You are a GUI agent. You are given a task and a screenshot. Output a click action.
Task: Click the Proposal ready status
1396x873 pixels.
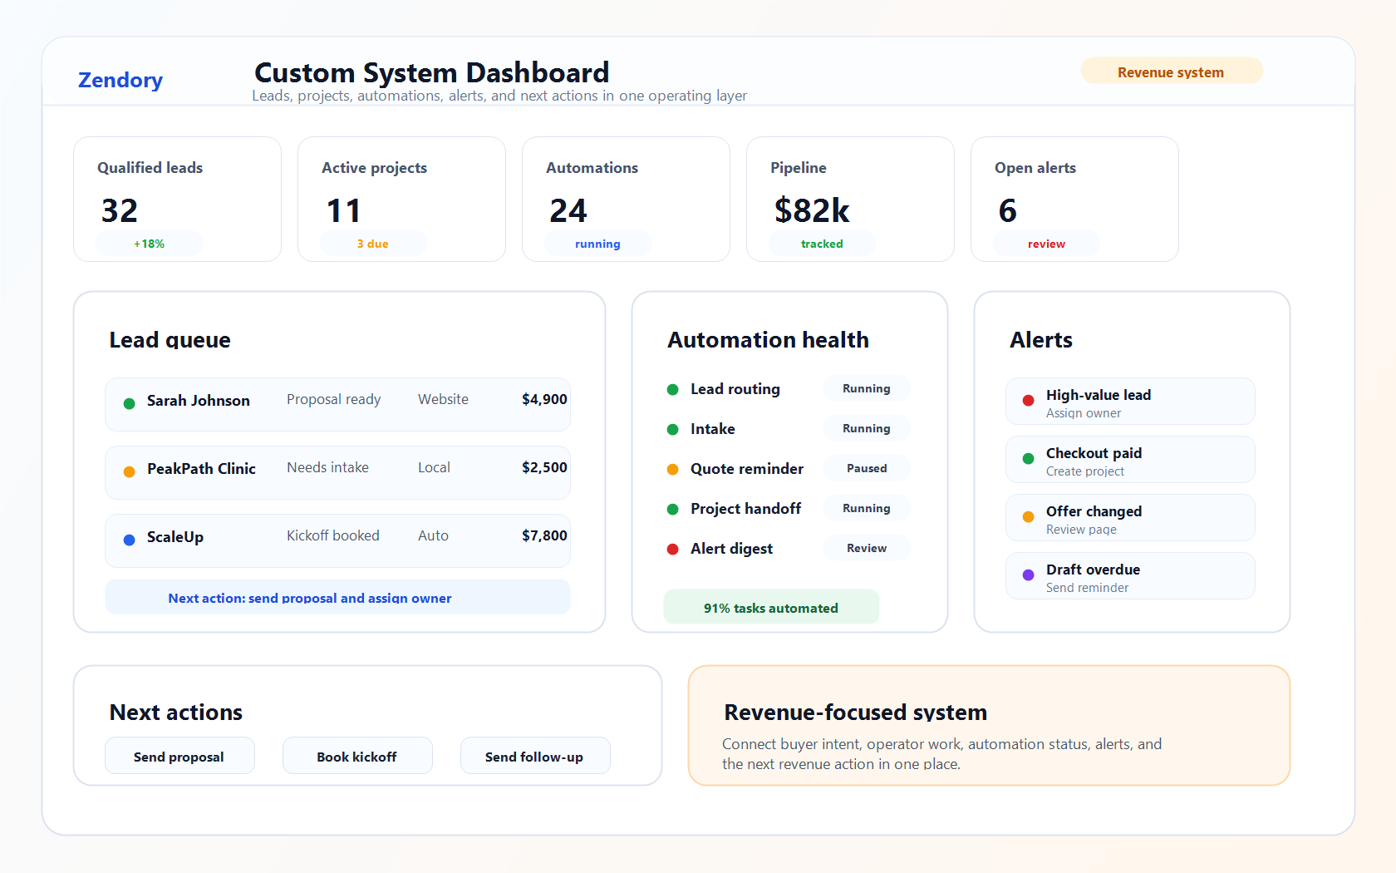[333, 399]
